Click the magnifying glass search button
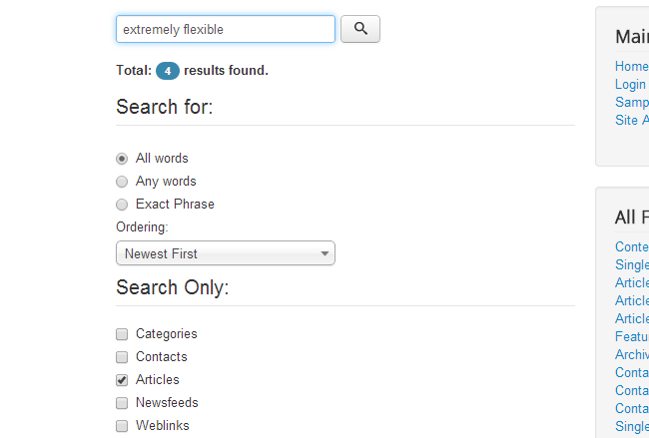 tap(360, 29)
